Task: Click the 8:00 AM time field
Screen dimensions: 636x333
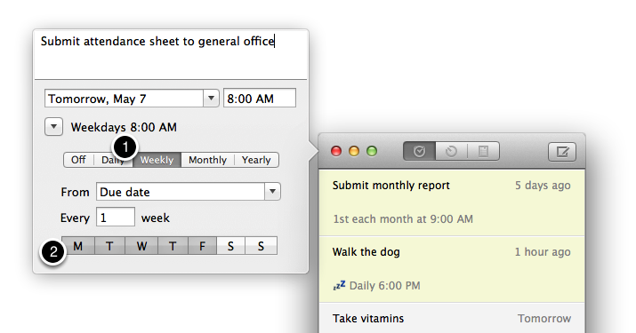Action: pos(260,98)
